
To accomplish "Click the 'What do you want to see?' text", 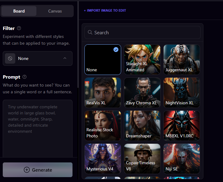I will 37,88.
